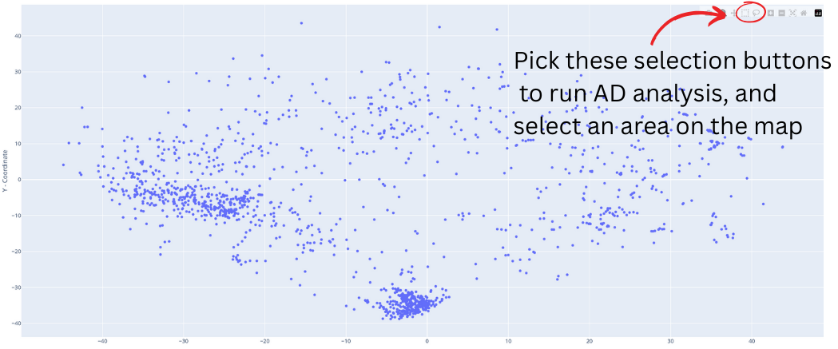The height and width of the screenshot is (349, 838).
Task: Reset axes with the home icon
Action: pos(804,13)
